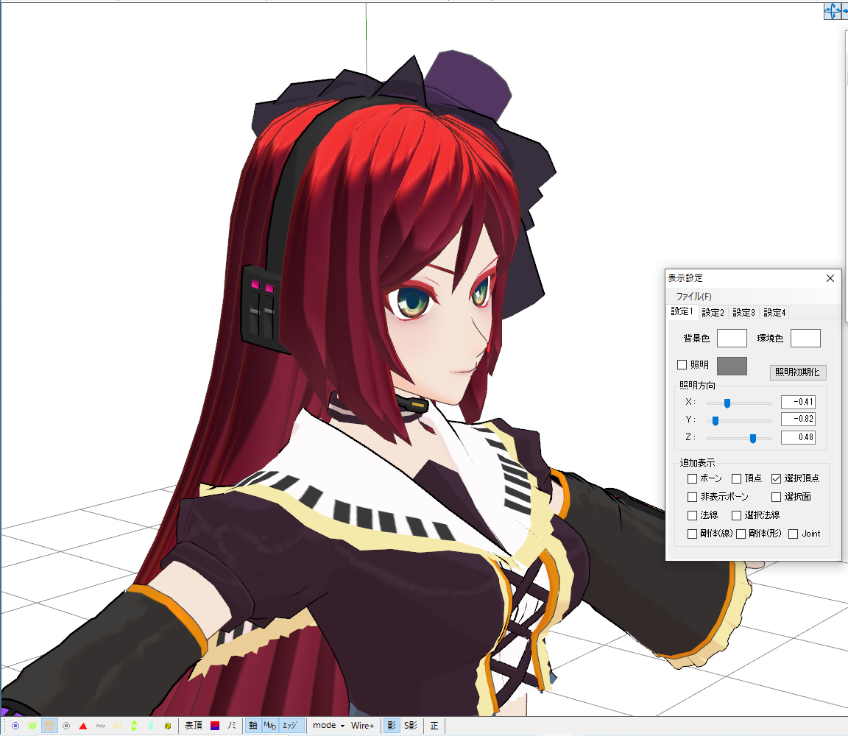Click the blue circle vertex display icon
This screenshot has height=736, width=848.
coord(15,726)
